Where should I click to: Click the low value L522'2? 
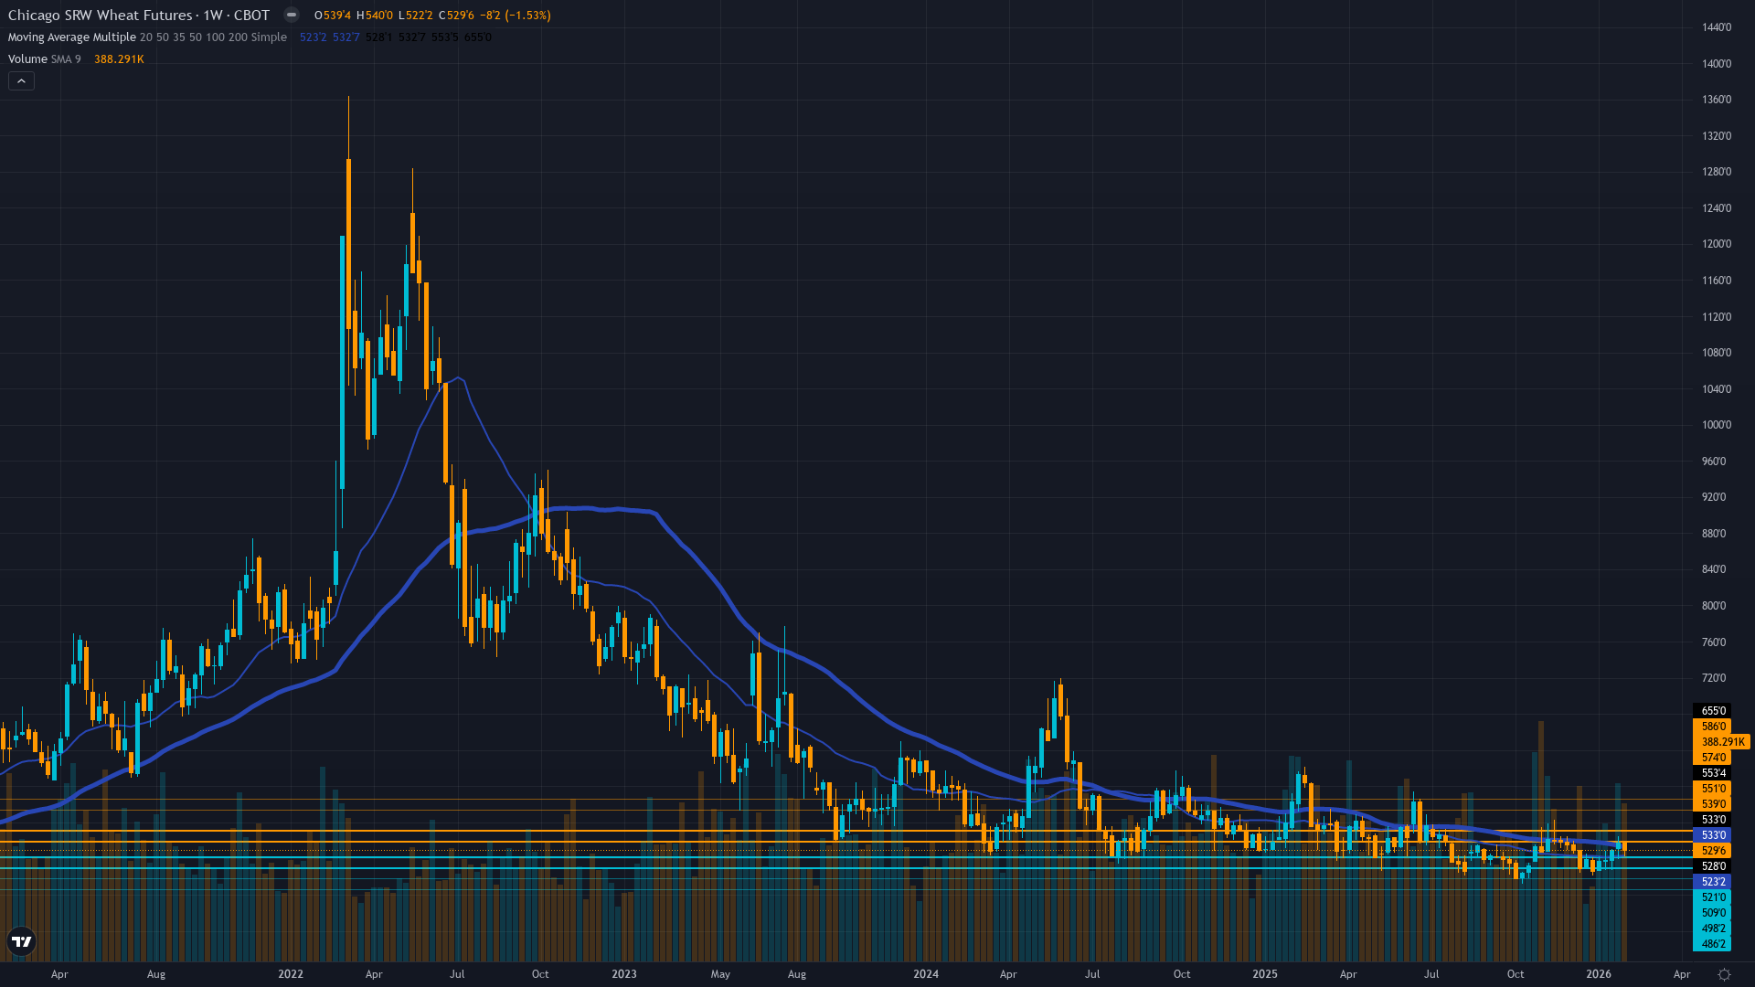[x=416, y=16]
